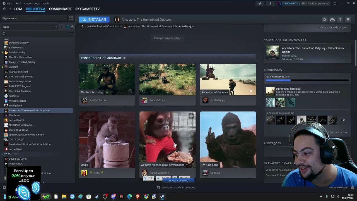Click IR PARA O TOPO button
Viewport: 357px width, 201px height.
point(178,181)
